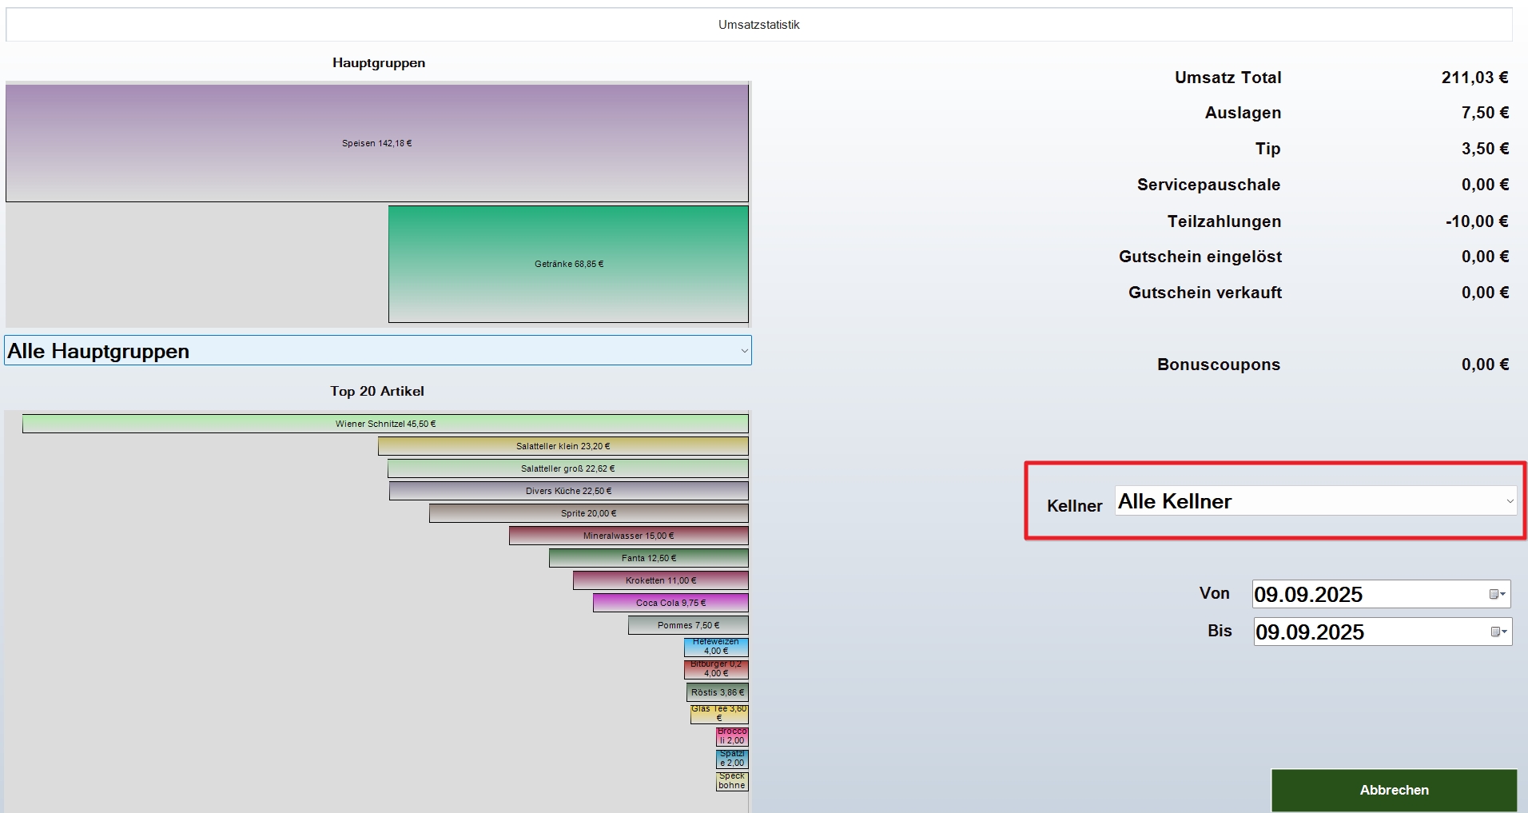This screenshot has width=1528, height=813.
Task: Click the Salatteller klein 23,20 € bar
Action: pyautogui.click(x=563, y=446)
